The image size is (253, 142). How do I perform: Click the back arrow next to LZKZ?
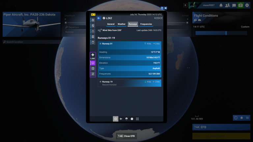pyautogui.click(x=99, y=18)
